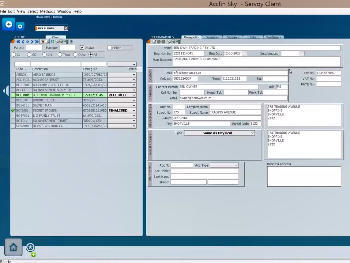Jump to last record with double-right arrow
This screenshot has height=263, width=350.
pyautogui.click(x=37, y=42)
